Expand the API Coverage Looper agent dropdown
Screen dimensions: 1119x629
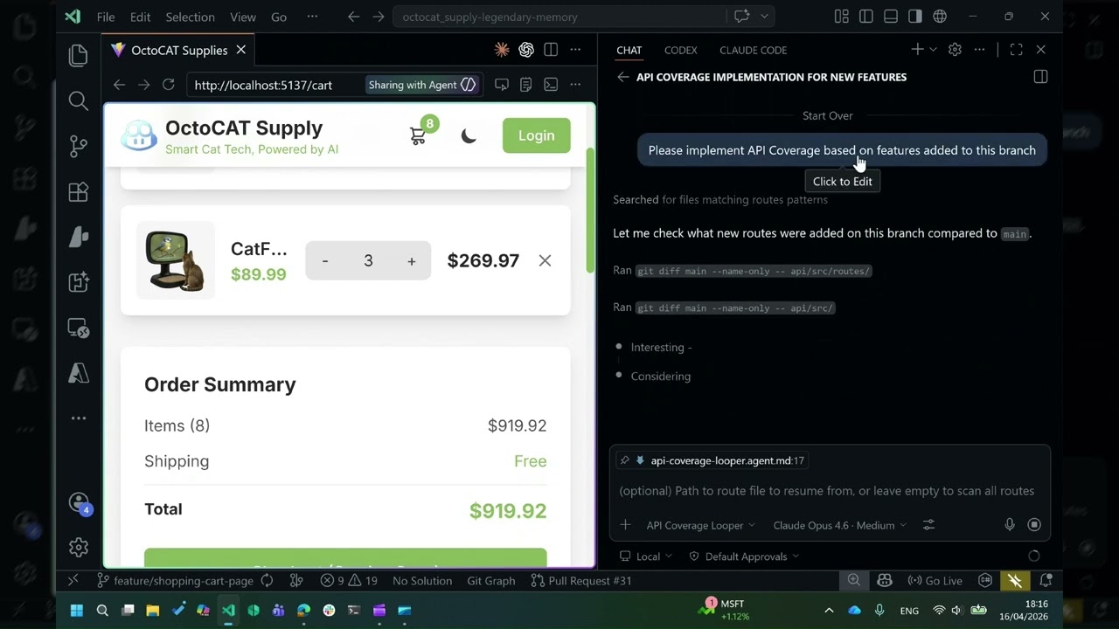700,525
